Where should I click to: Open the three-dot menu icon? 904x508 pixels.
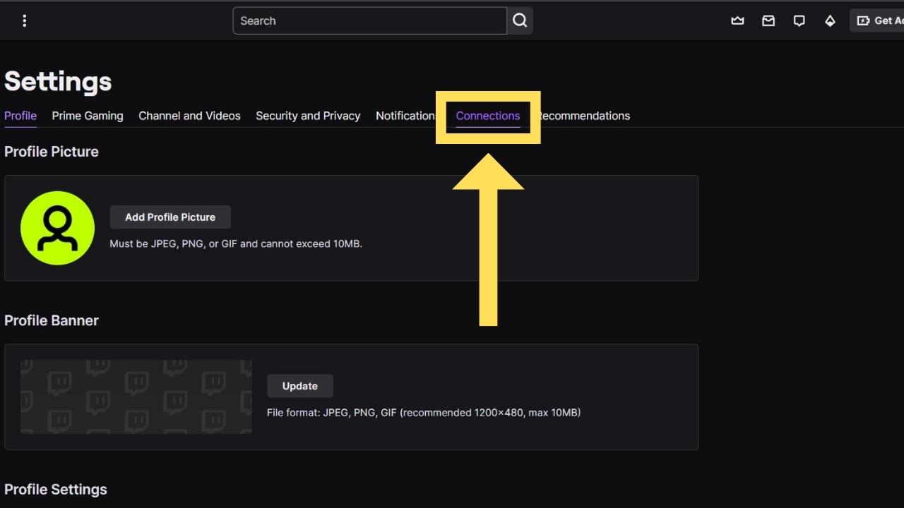[25, 20]
